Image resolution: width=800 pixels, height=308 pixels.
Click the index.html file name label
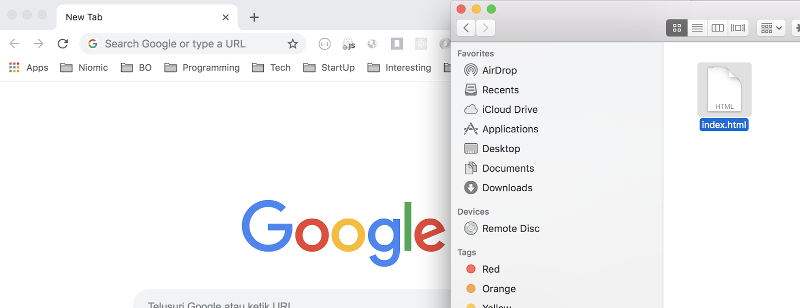[x=724, y=125]
